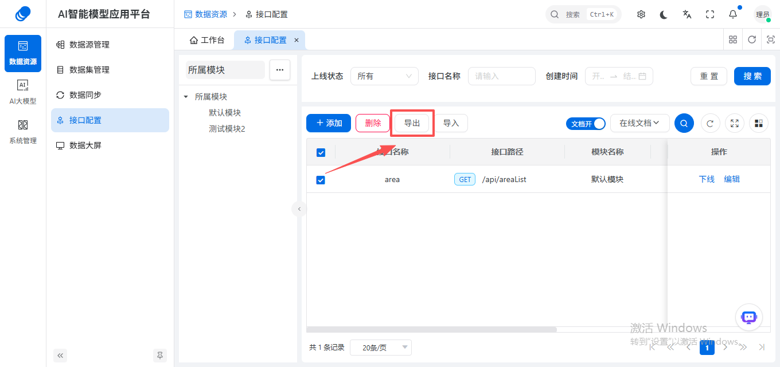Open 数据同步 menu item
Image resolution: width=780 pixels, height=367 pixels.
click(110, 95)
